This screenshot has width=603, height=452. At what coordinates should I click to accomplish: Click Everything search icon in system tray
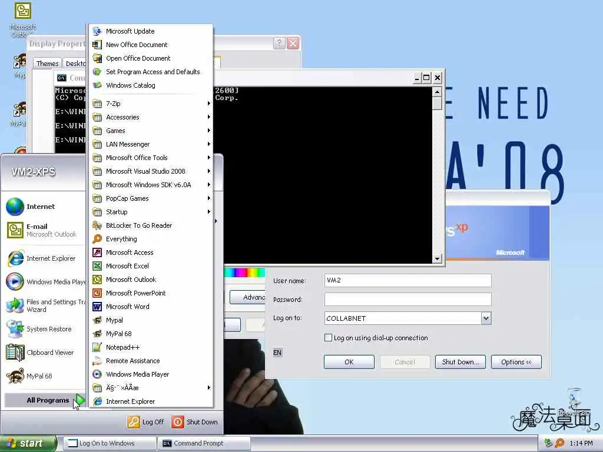click(x=560, y=443)
